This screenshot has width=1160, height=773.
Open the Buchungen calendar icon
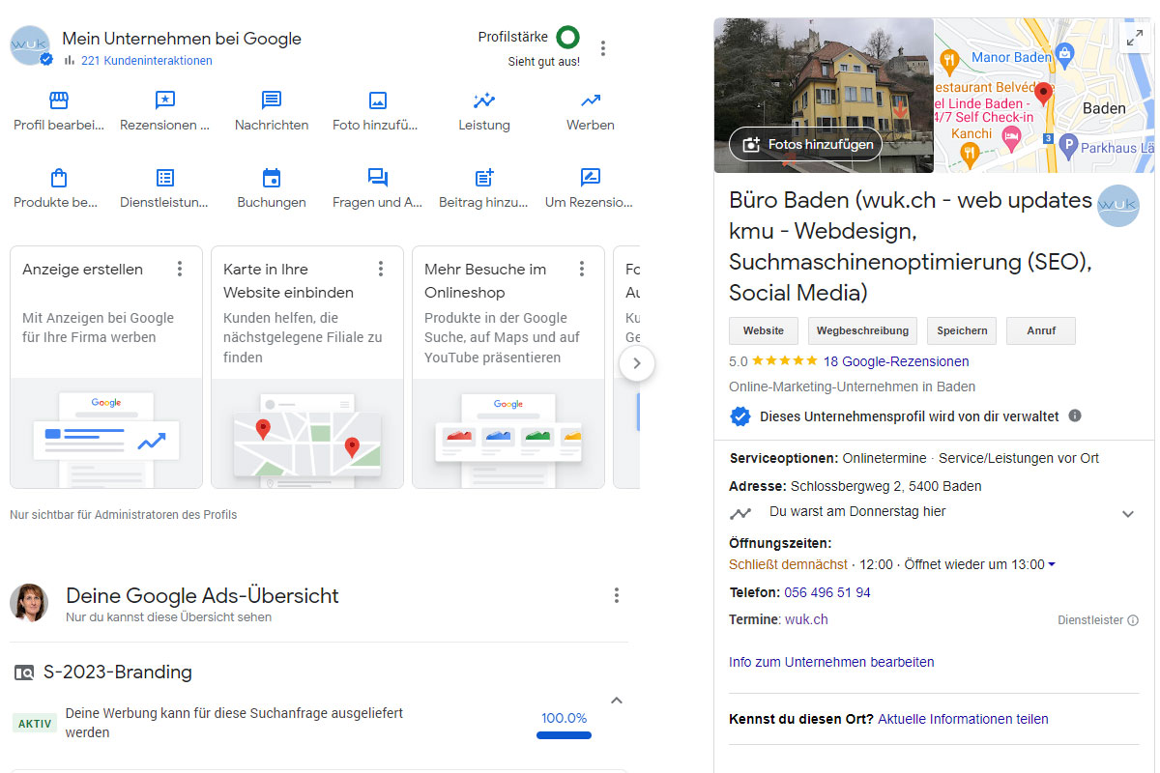(x=271, y=179)
